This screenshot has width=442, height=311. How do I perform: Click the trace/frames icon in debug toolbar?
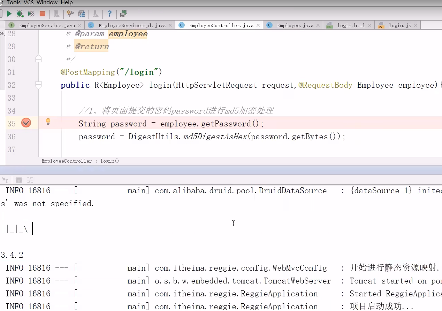coord(30,180)
